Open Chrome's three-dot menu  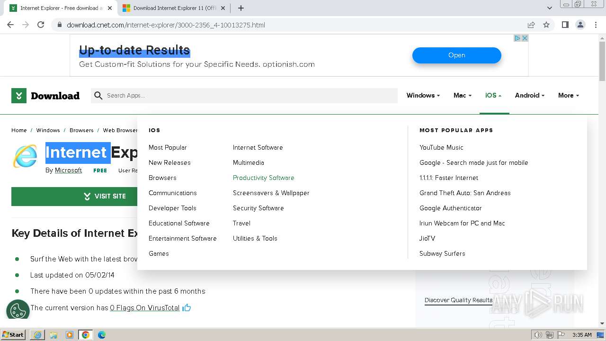596,25
